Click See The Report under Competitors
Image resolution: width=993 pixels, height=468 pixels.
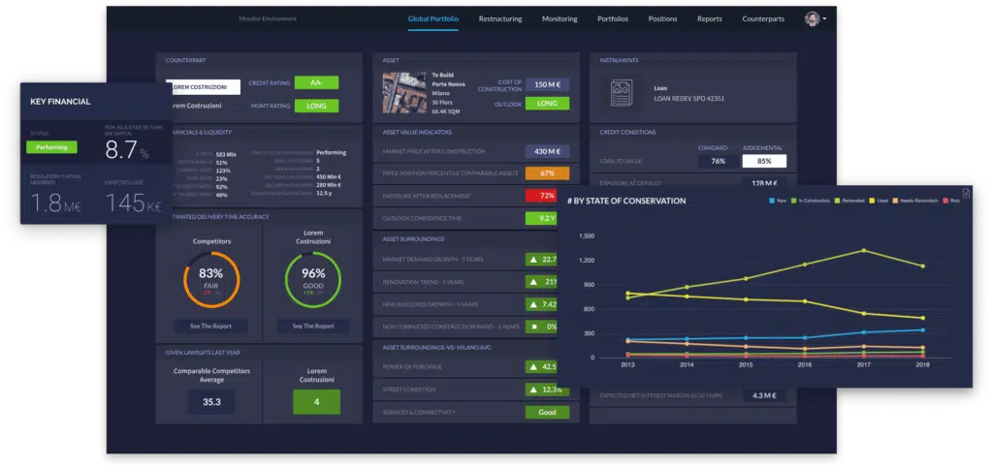pos(209,327)
